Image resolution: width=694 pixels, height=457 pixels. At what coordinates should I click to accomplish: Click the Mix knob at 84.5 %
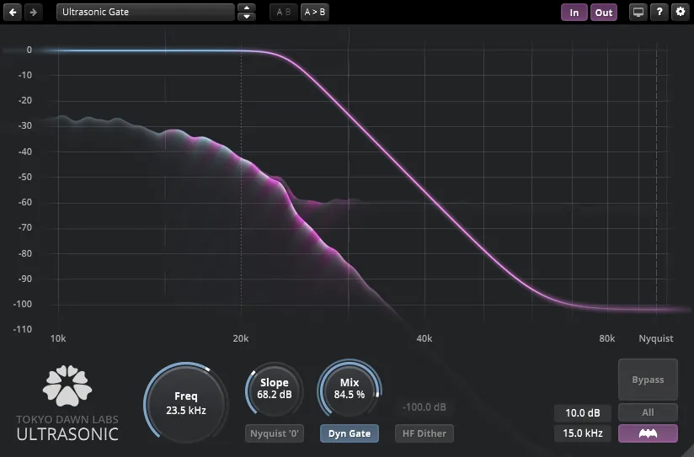(350, 389)
